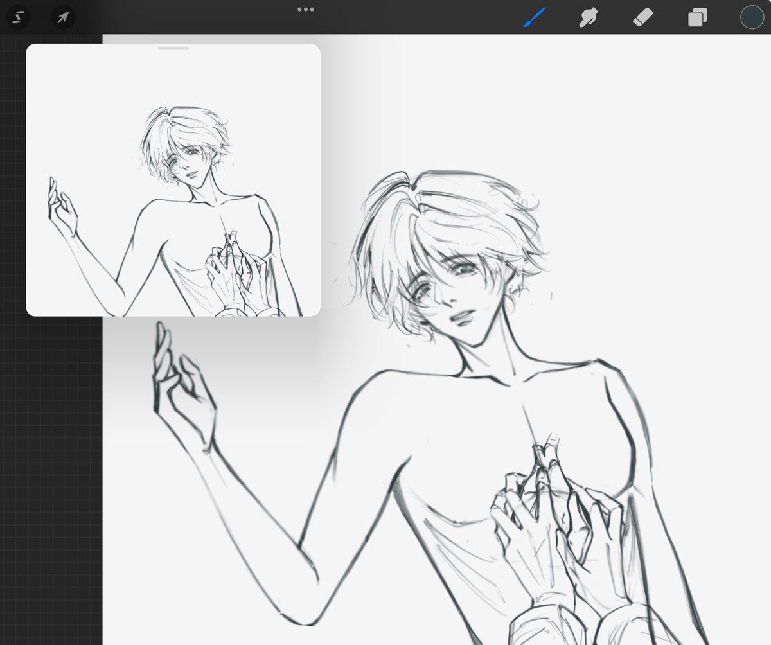771x645 pixels.
Task: Open the color panel from the color circle
Action: tap(750, 17)
